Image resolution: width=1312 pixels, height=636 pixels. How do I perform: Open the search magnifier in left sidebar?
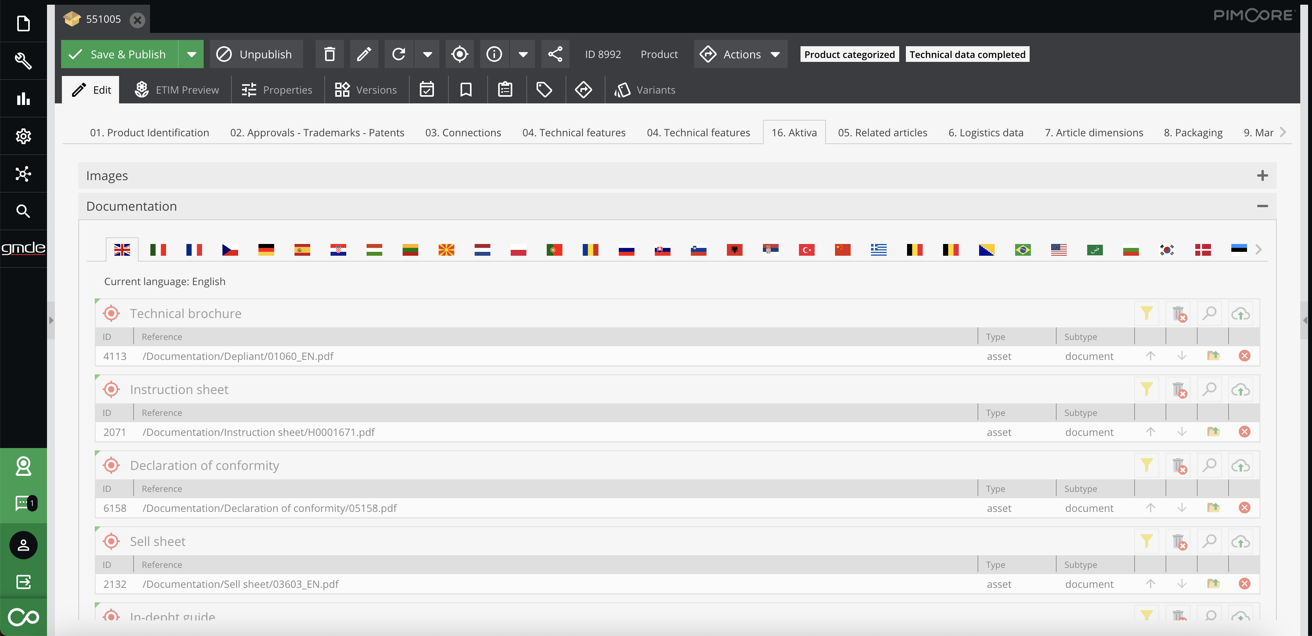(23, 211)
